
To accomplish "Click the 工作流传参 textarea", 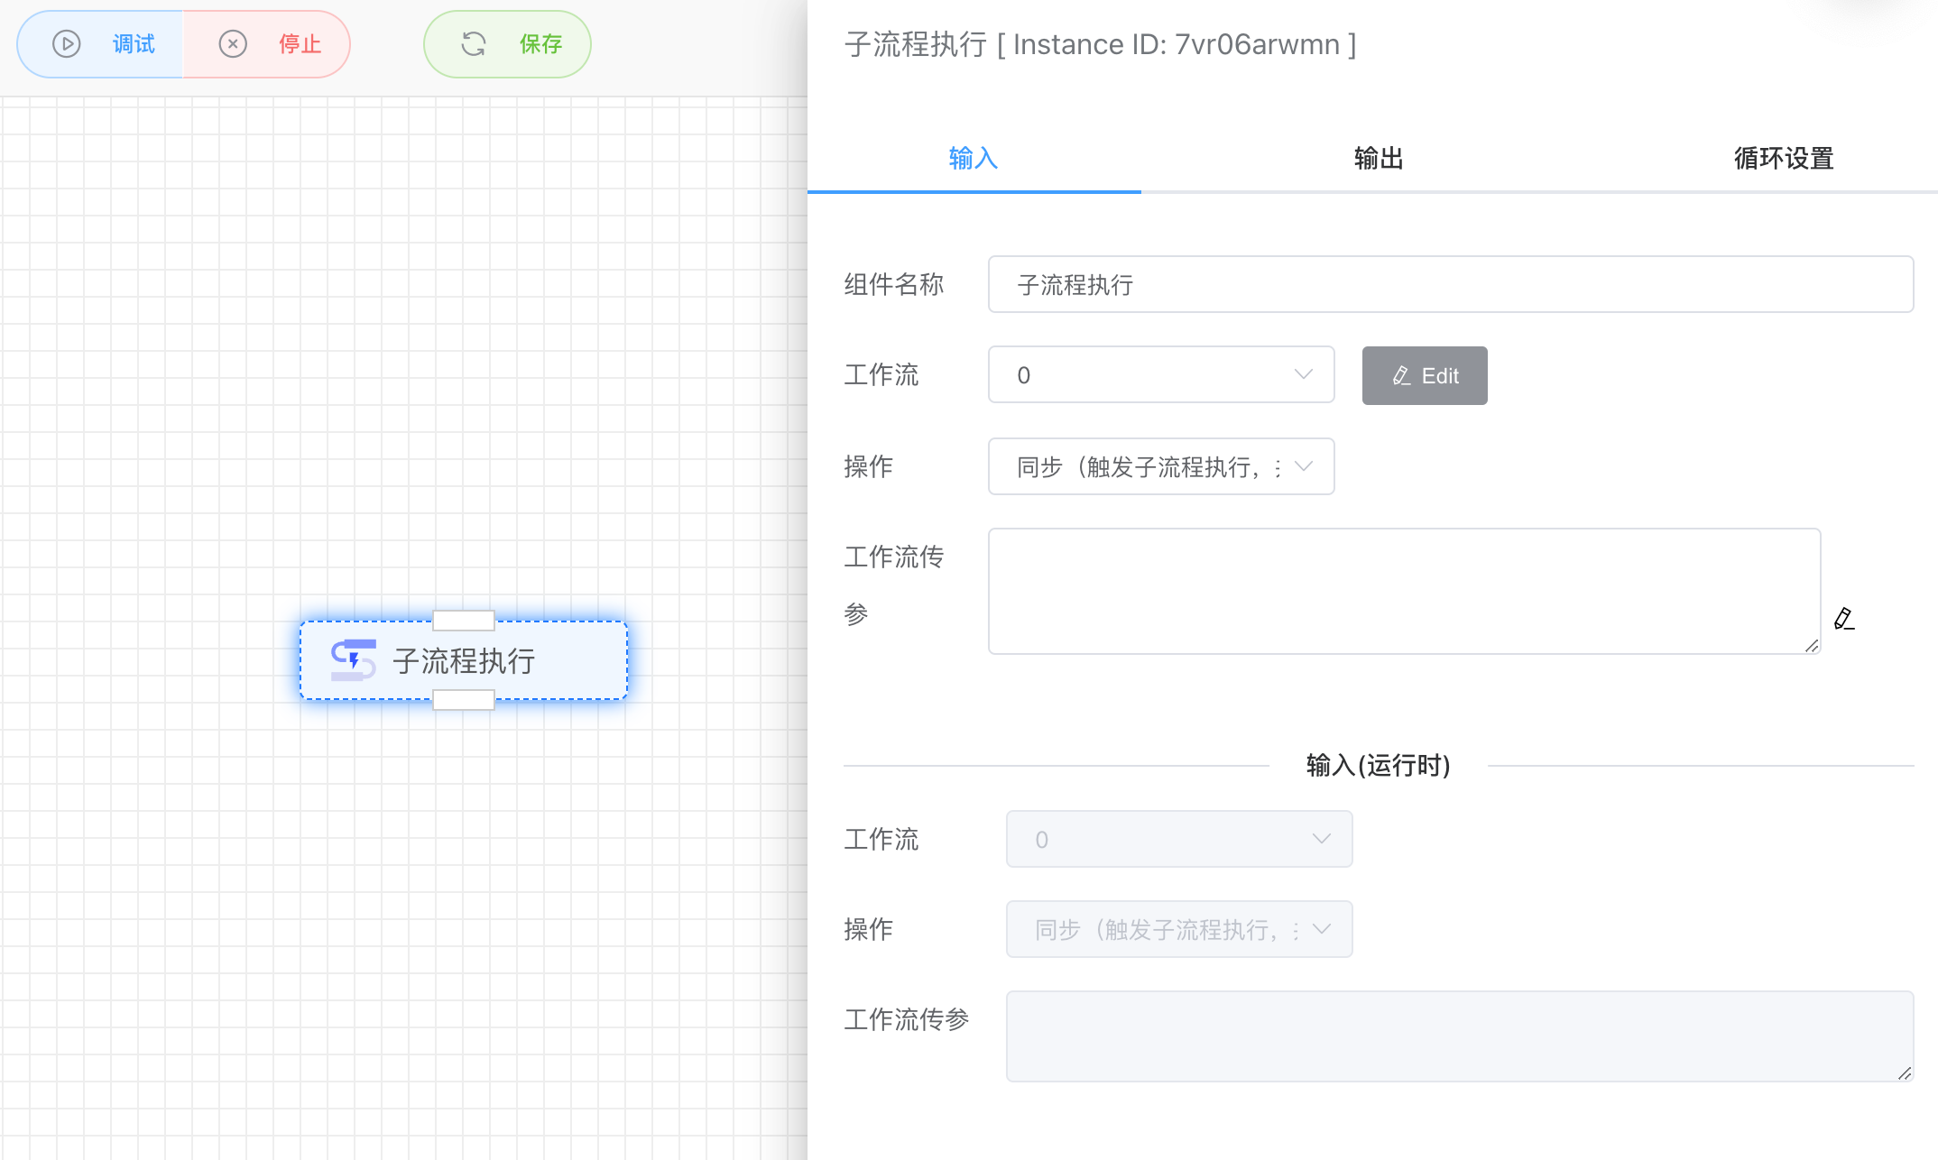I will [1403, 591].
